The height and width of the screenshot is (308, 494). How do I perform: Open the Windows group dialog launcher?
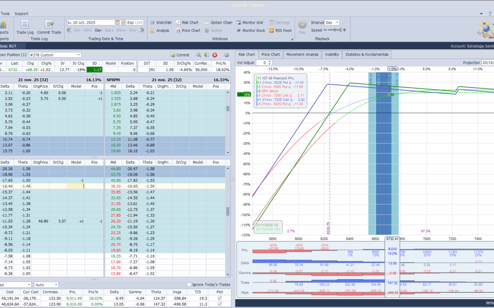click(x=292, y=39)
